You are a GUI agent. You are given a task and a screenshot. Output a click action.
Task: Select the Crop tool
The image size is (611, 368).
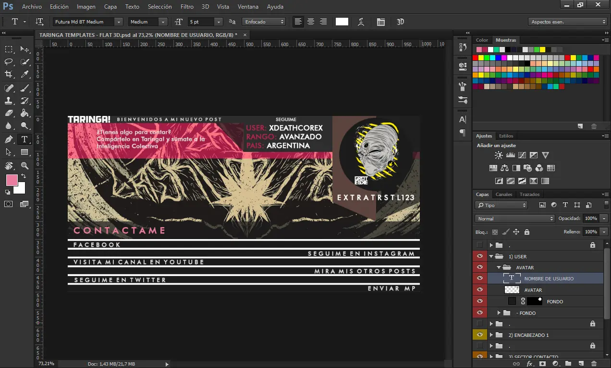click(x=9, y=74)
